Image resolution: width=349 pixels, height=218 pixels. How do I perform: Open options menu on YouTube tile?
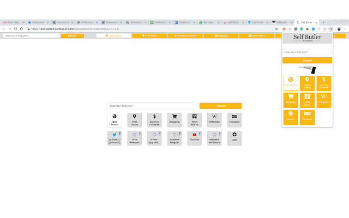(200, 134)
